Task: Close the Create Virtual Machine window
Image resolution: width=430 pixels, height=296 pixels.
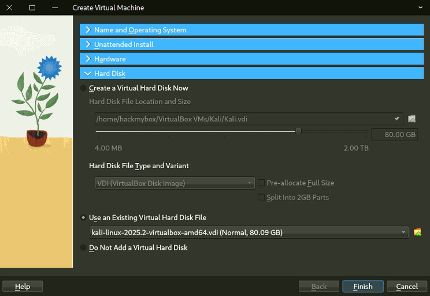Action: [x=9, y=8]
